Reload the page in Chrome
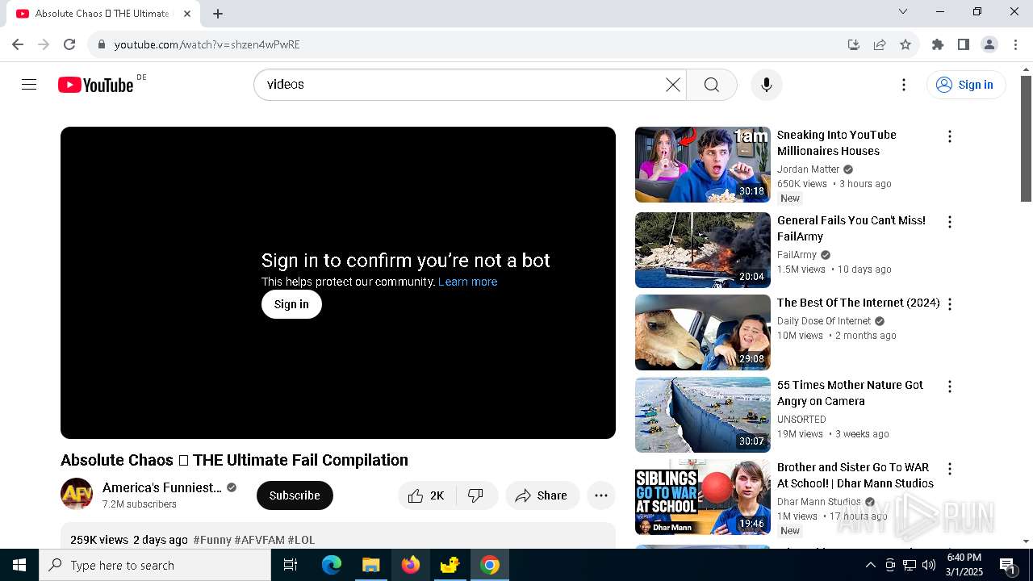1033x581 pixels. point(69,44)
